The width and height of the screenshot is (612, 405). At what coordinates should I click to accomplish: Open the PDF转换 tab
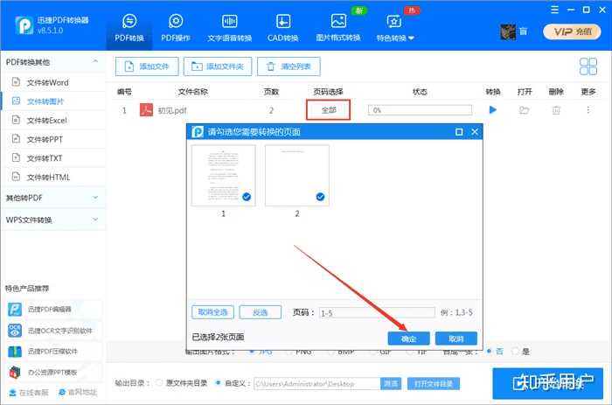pos(129,28)
